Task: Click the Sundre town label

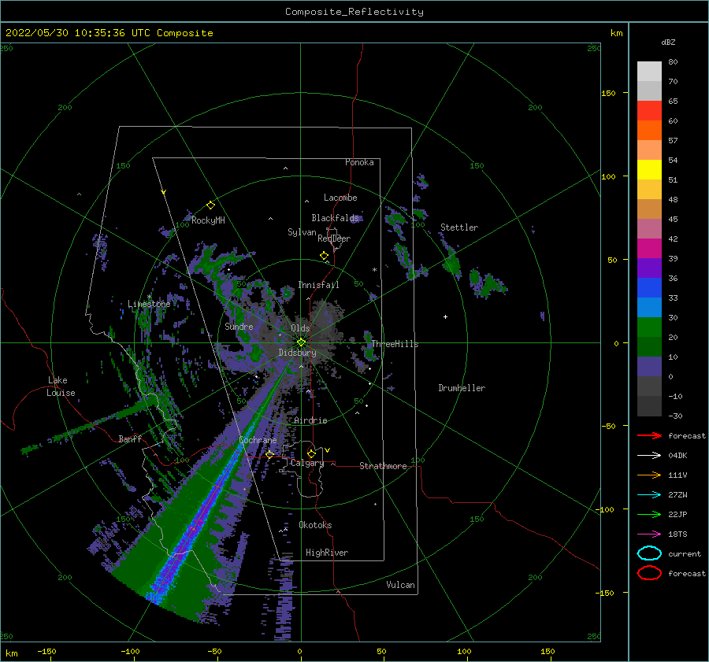Action: pyautogui.click(x=239, y=326)
